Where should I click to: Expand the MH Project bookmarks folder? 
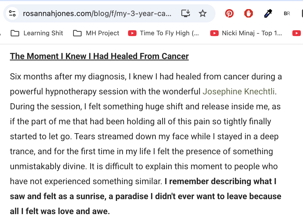(96, 33)
